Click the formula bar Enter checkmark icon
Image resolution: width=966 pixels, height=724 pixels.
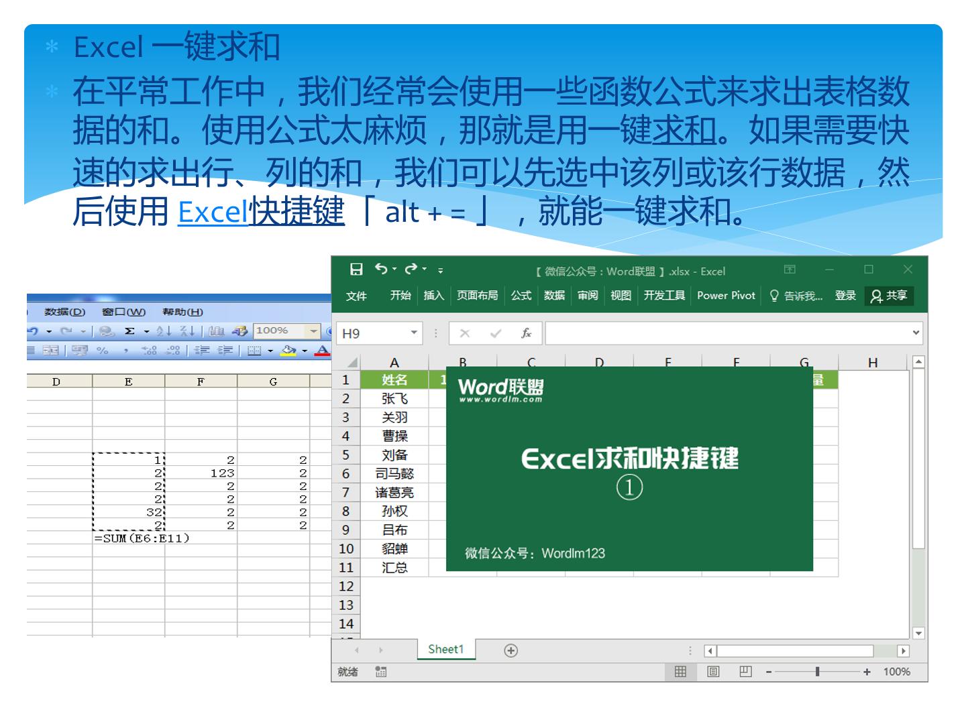[496, 333]
